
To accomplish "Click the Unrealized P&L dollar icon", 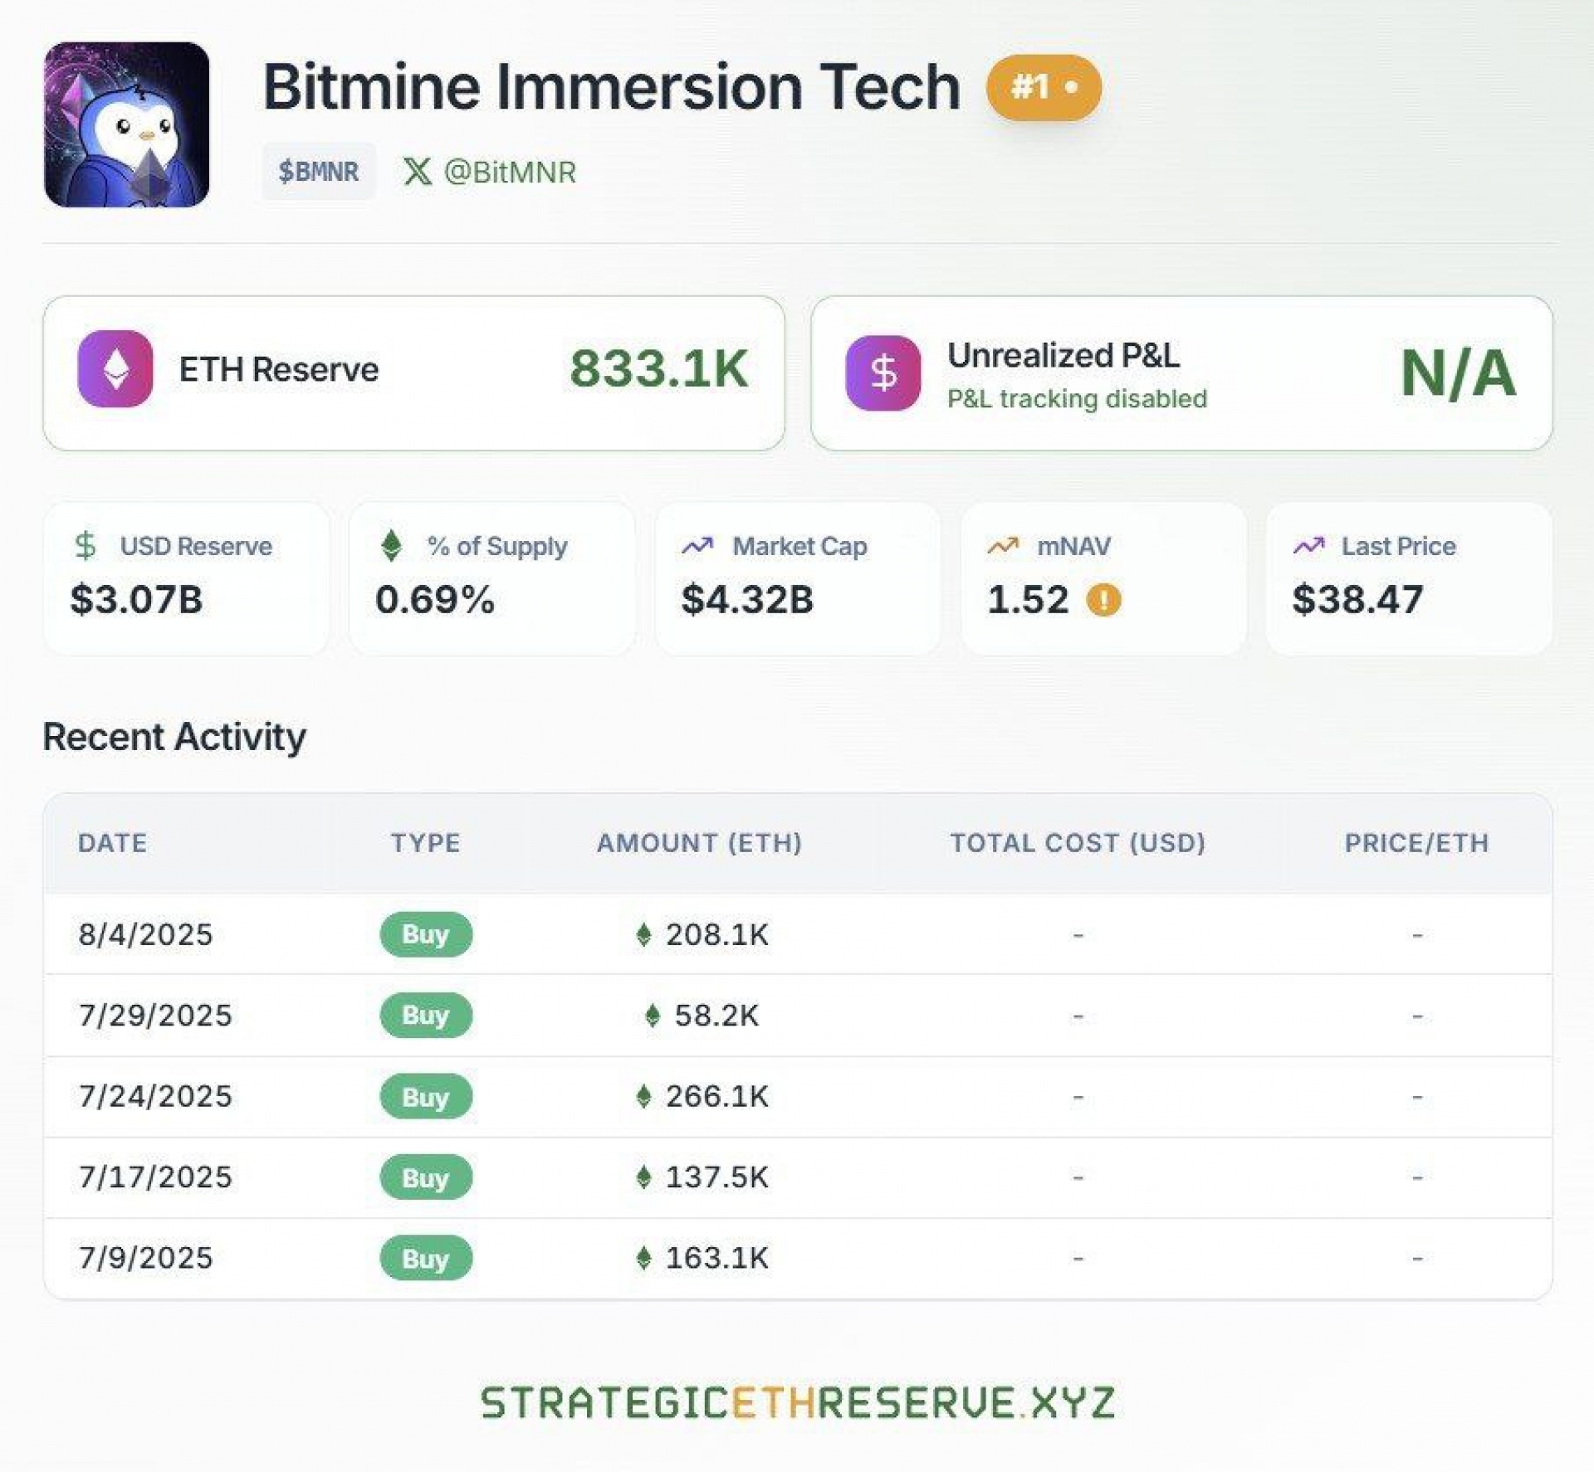I will (x=883, y=373).
